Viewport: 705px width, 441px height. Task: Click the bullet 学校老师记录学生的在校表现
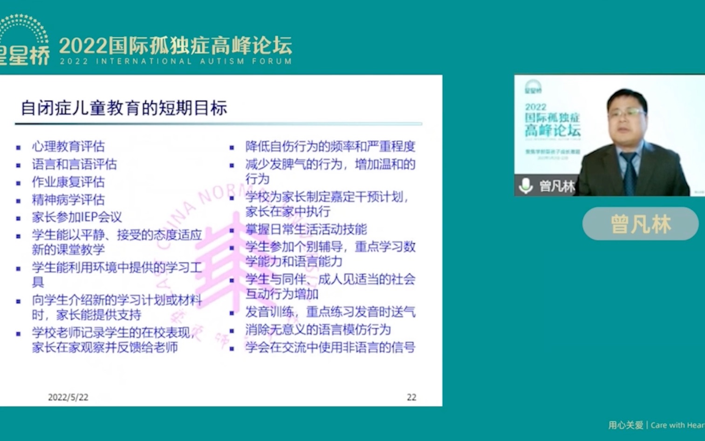click(114, 340)
